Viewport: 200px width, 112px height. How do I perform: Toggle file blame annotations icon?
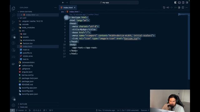click(179, 7)
